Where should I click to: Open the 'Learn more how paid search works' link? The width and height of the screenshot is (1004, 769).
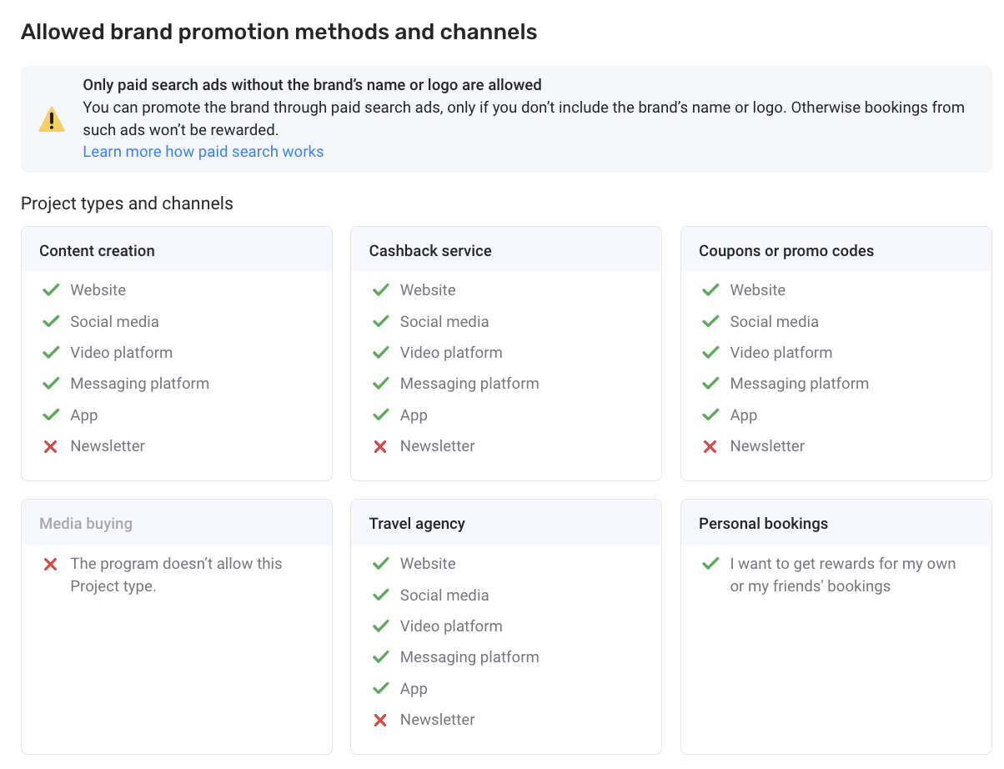point(203,152)
